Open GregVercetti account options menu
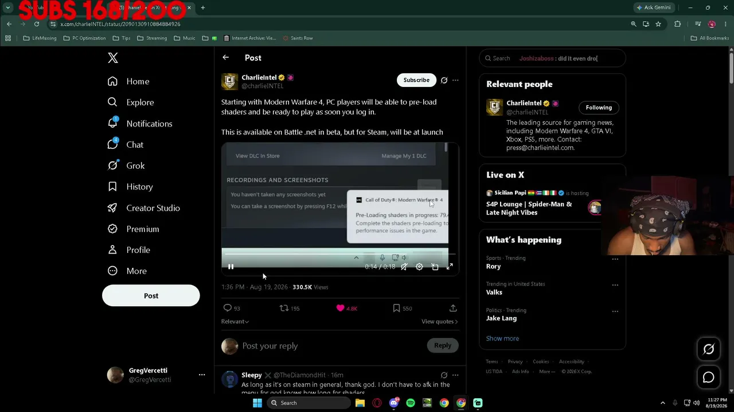Screen dimensions: 734x412 pyautogui.click(x=202, y=375)
